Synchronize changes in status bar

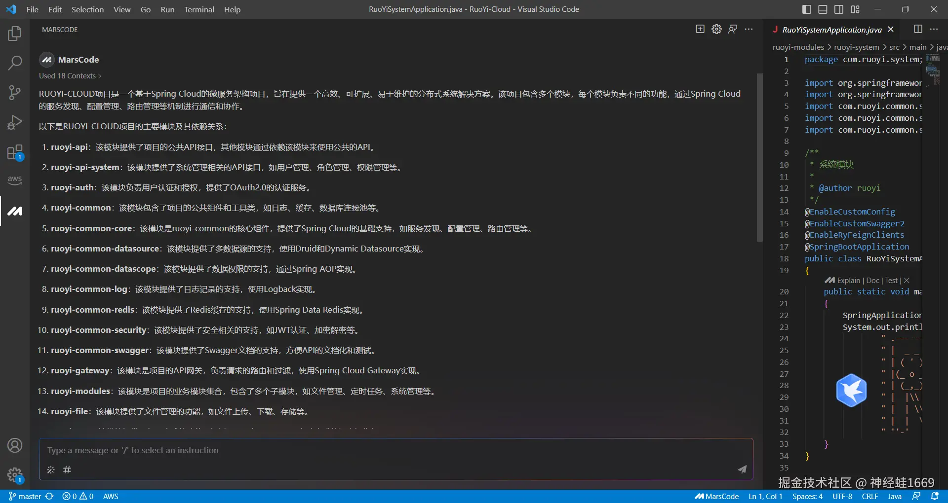pyautogui.click(x=49, y=496)
